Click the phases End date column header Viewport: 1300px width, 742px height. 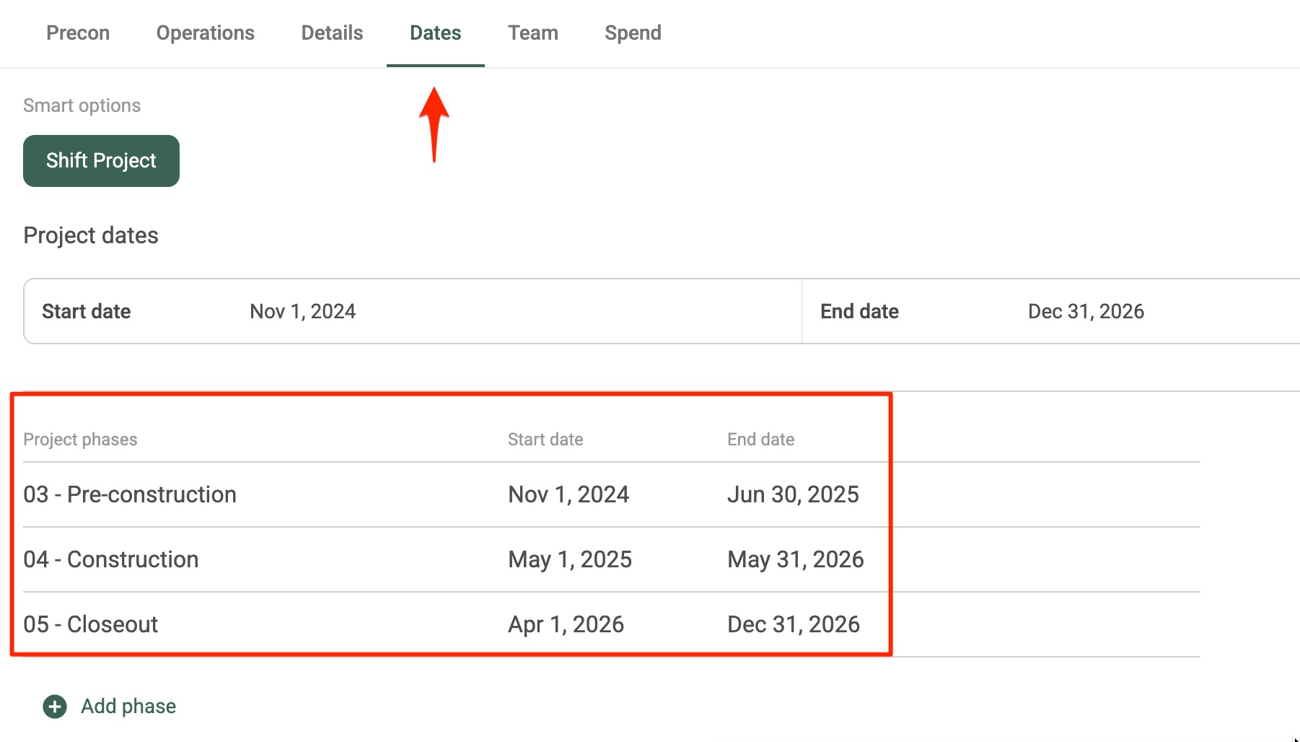pyautogui.click(x=760, y=440)
